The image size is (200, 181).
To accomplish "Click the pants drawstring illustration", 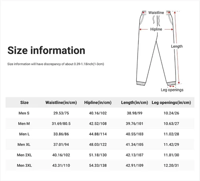I will (156, 20).
